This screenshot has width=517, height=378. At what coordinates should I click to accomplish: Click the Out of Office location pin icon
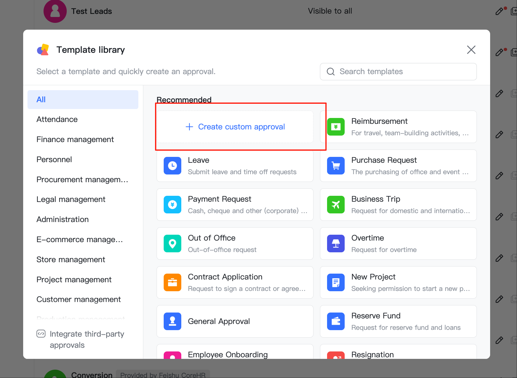point(172,244)
